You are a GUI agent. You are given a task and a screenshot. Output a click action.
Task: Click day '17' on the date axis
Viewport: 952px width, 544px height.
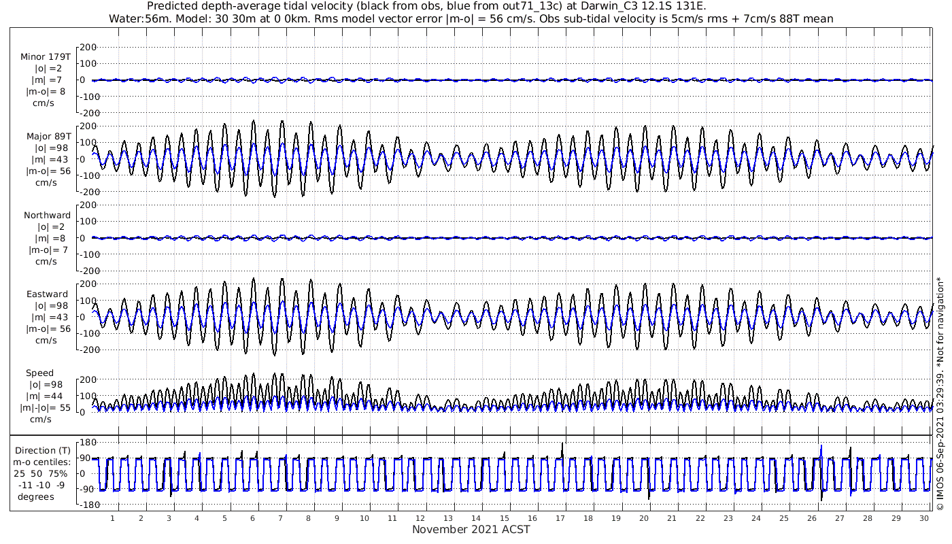pyautogui.click(x=560, y=518)
